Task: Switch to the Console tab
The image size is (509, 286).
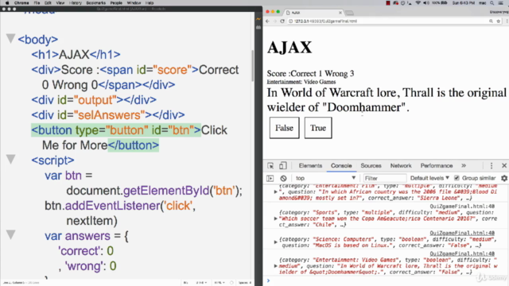Action: 341,166
